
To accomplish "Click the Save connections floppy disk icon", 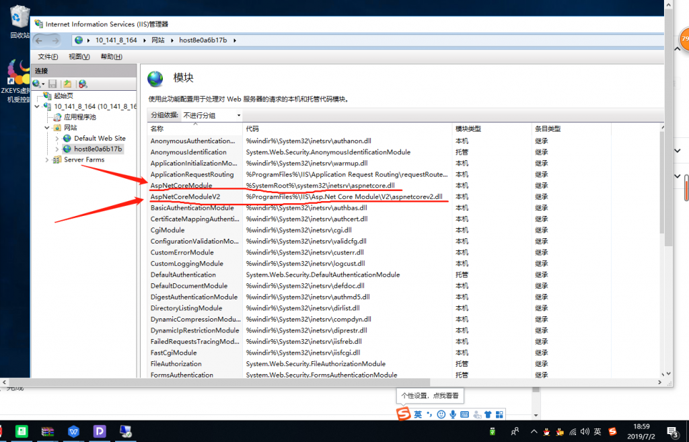I will (x=52, y=83).
